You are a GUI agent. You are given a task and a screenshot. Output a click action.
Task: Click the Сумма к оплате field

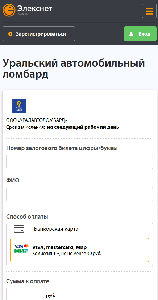24,294
